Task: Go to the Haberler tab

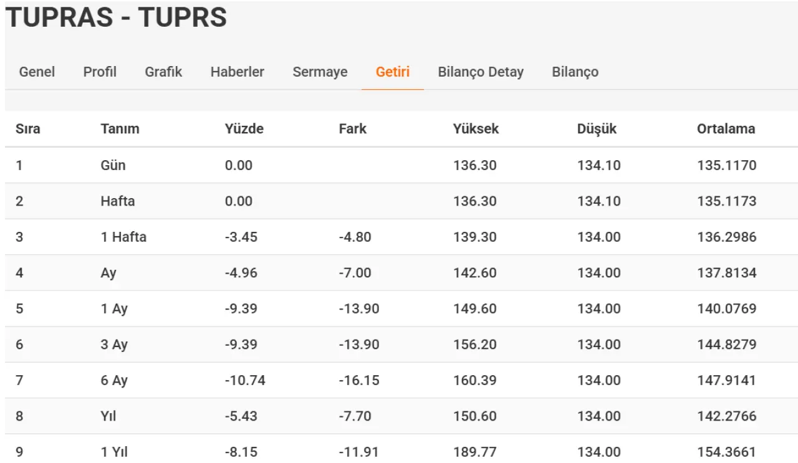Action: (x=237, y=72)
